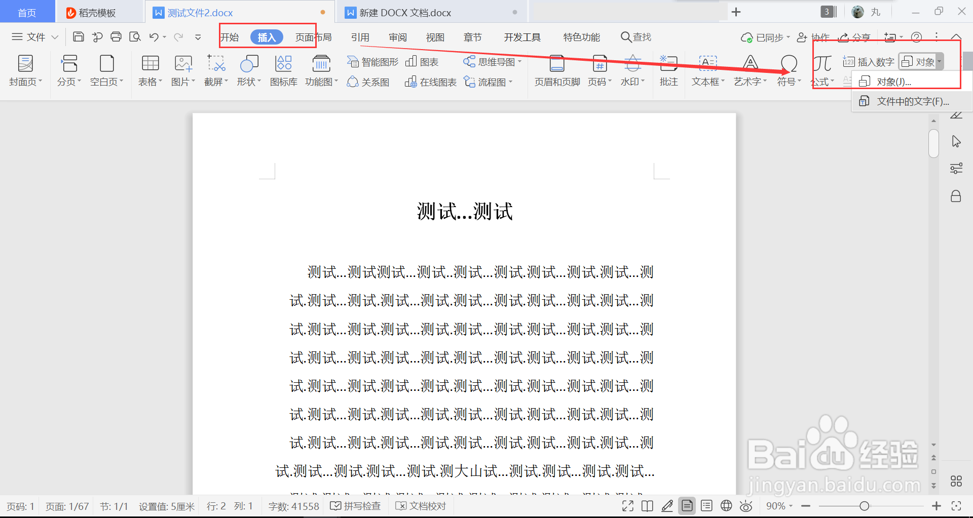Insert an online chart (在线图表)
Viewport: 973px width, 518px height.
[x=431, y=82]
